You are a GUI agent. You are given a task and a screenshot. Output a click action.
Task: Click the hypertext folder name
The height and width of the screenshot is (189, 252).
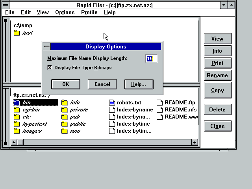(x=35, y=124)
